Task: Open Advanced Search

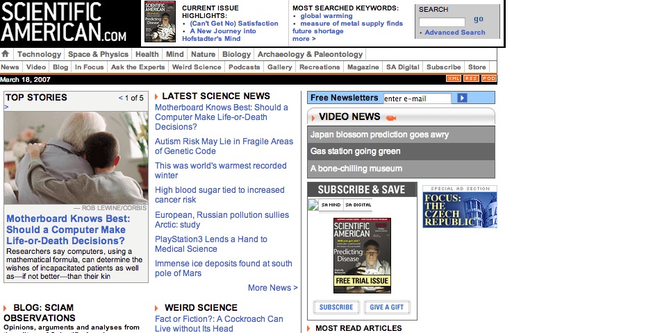Action: (x=455, y=33)
